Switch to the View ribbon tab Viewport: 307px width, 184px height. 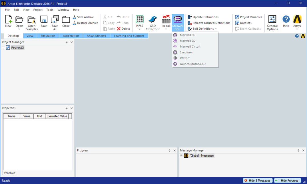(x=30, y=36)
